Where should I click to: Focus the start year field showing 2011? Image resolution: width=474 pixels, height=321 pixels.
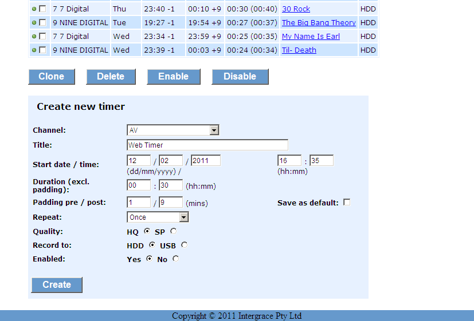pyautogui.click(x=205, y=161)
